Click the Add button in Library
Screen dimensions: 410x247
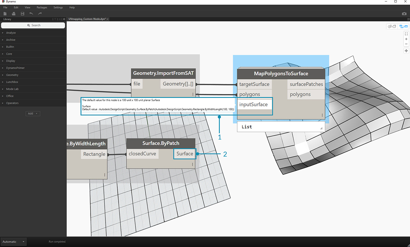coord(32,113)
